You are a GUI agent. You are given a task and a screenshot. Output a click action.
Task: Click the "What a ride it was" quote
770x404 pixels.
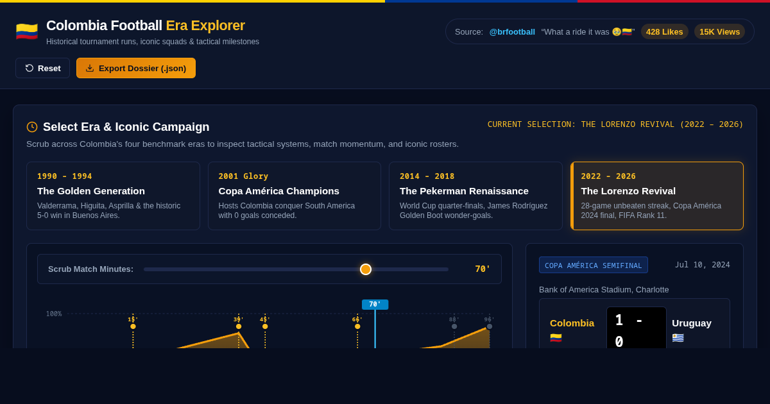click(588, 31)
